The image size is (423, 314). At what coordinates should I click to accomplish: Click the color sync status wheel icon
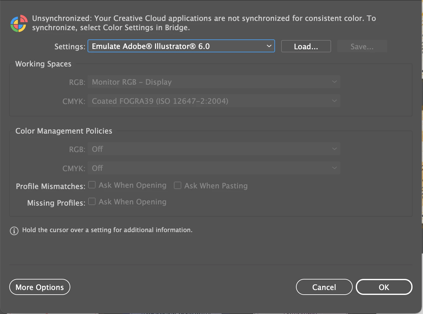(x=19, y=23)
